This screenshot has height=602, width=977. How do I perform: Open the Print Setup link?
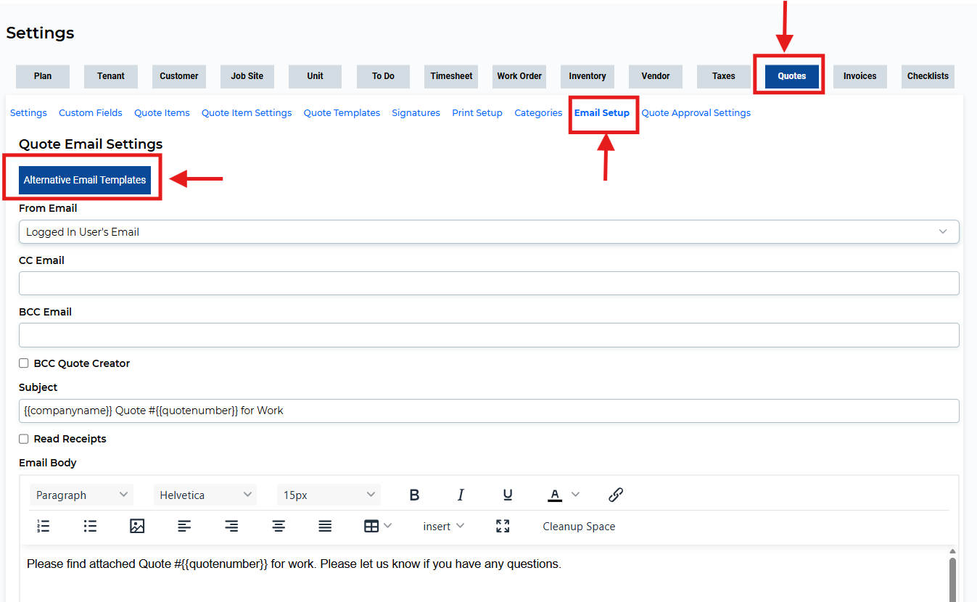coord(477,113)
